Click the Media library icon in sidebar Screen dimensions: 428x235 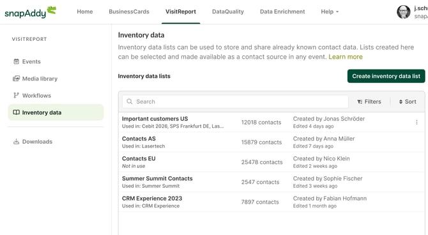coord(17,79)
